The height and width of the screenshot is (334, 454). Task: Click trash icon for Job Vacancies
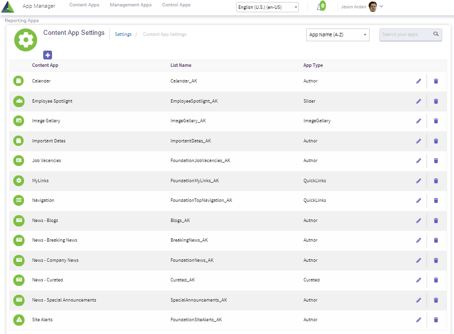[436, 161]
